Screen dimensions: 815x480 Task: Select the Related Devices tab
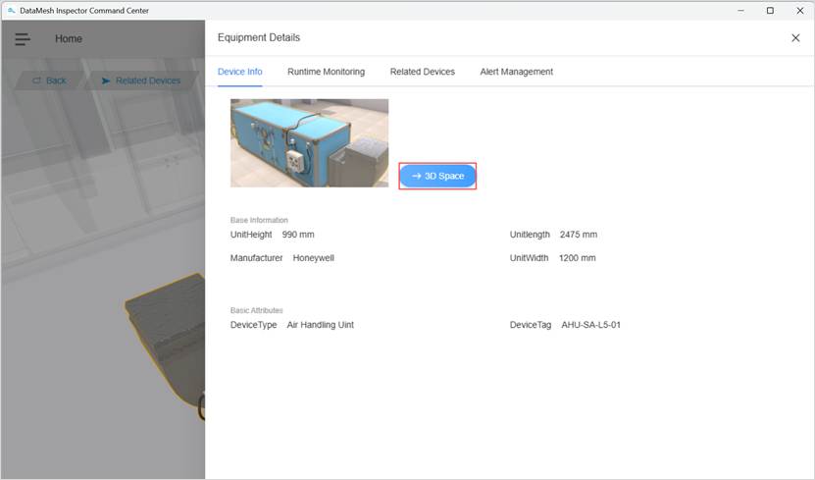422,72
